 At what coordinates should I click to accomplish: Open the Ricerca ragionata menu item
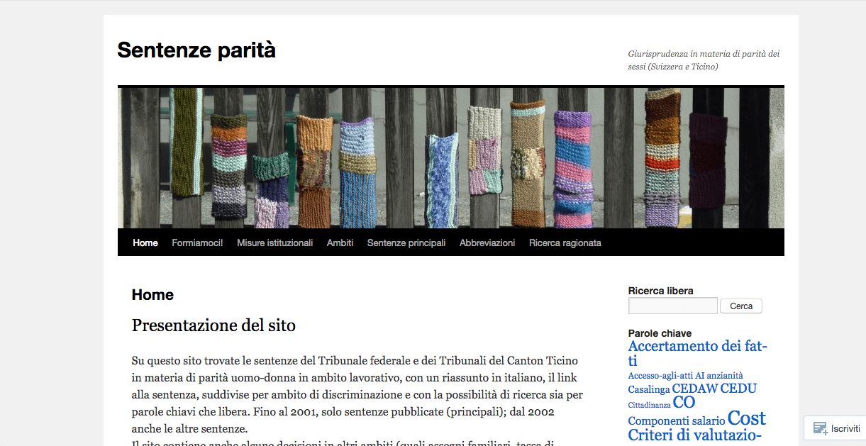tap(565, 242)
